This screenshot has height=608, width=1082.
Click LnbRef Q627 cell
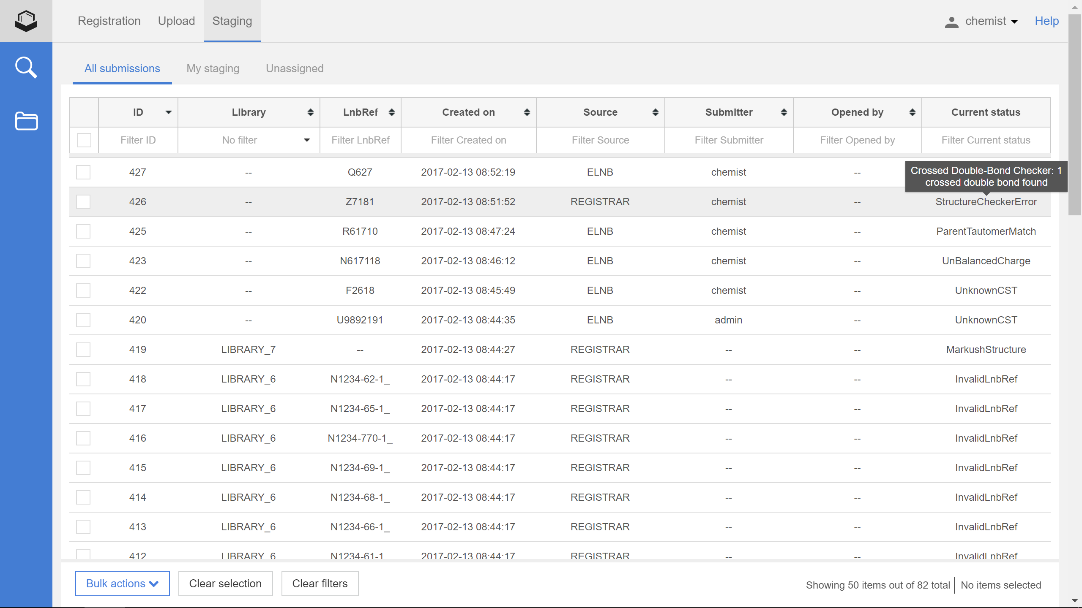coord(360,172)
